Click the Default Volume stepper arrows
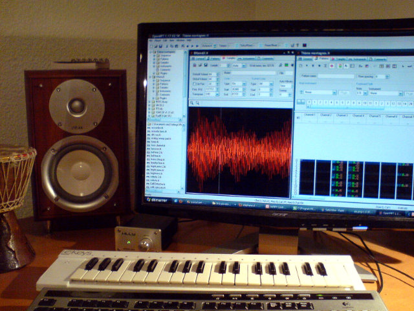This screenshot has width=414, height=311. tap(218, 75)
